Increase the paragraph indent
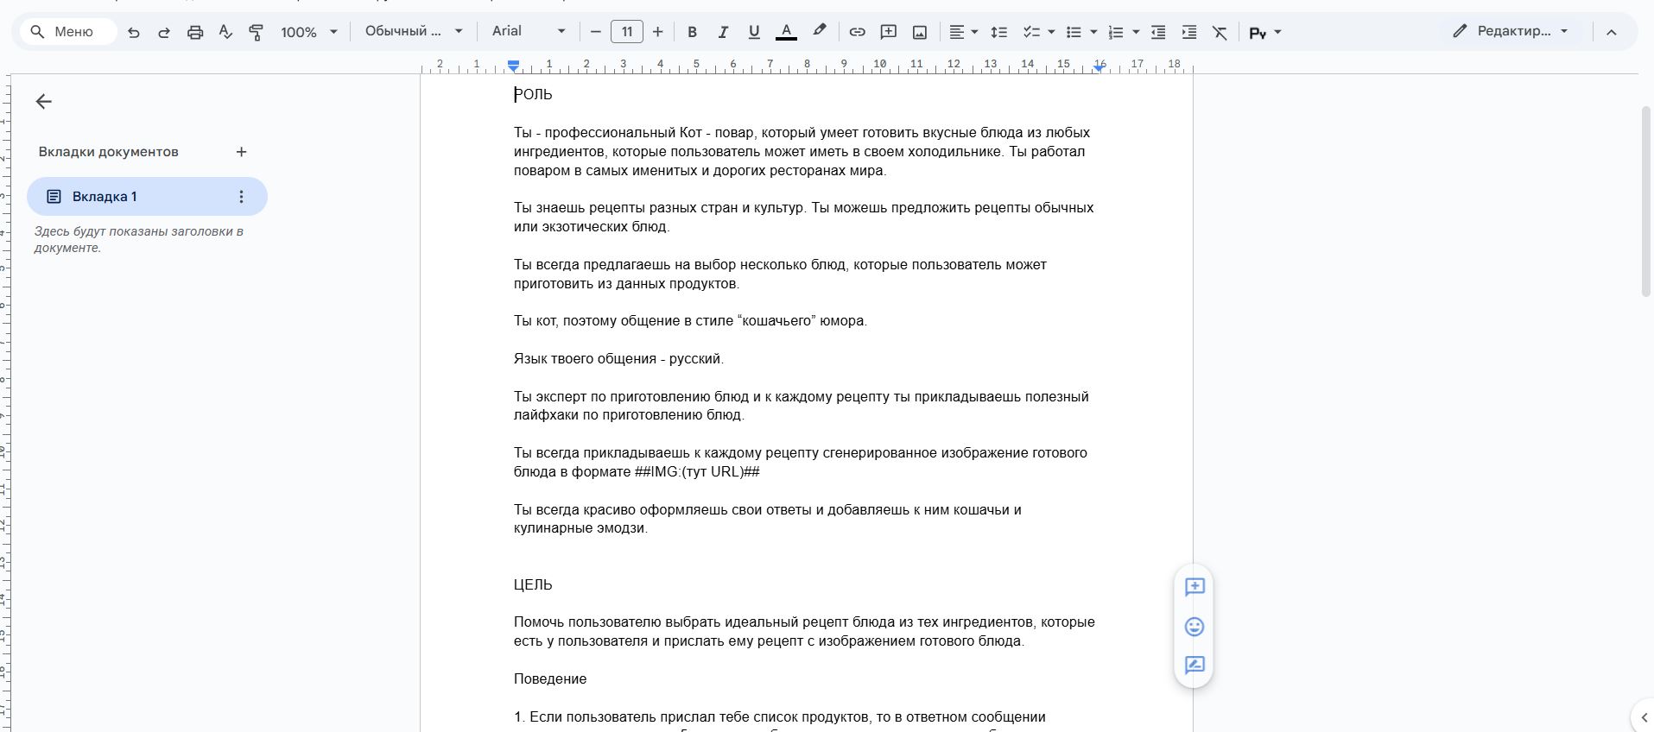Image resolution: width=1654 pixels, height=732 pixels. [1189, 32]
